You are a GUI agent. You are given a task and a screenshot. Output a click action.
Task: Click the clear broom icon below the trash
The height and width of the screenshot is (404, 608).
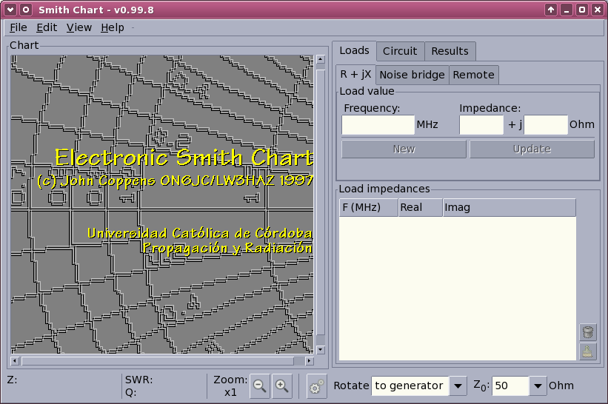(x=588, y=351)
